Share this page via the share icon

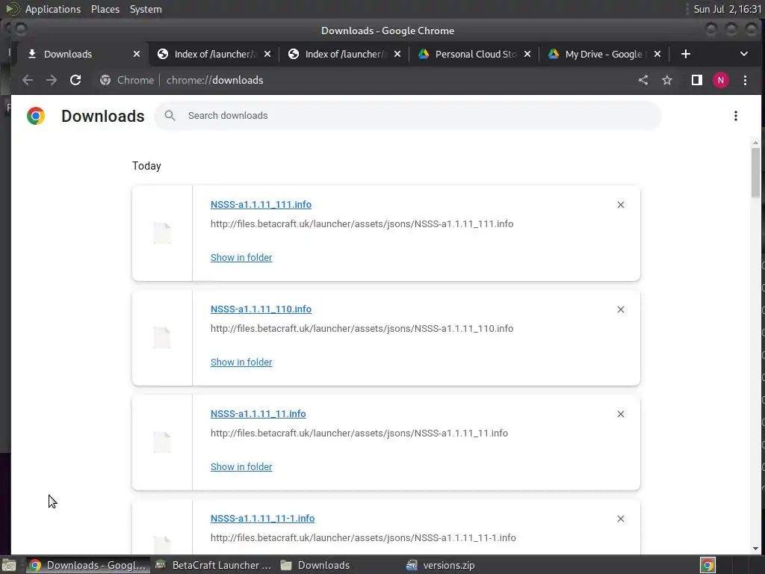pyautogui.click(x=643, y=80)
